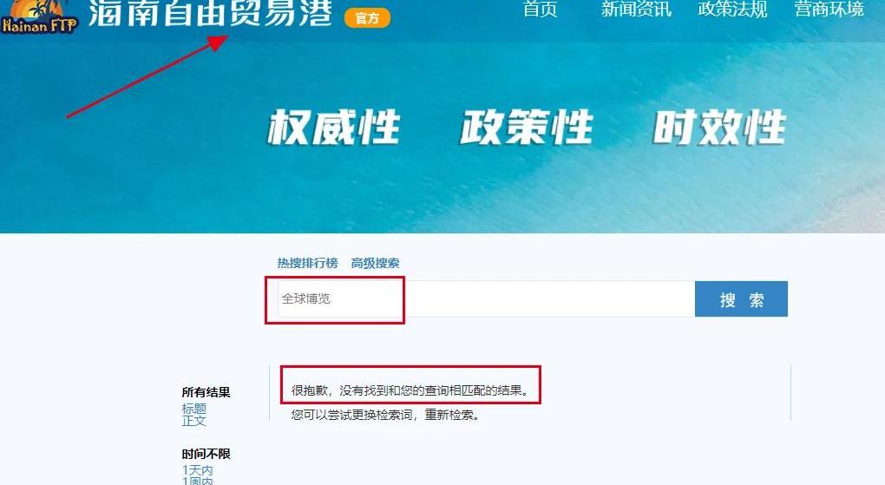Image resolution: width=885 pixels, height=485 pixels.
Task: Click the 时效性 banner text
Action: (x=719, y=127)
